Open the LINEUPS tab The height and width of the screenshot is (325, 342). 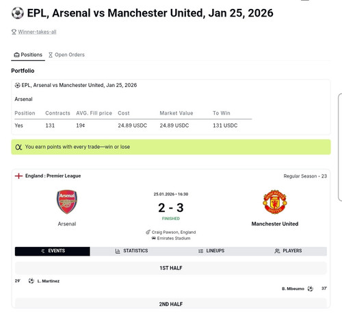click(211, 251)
